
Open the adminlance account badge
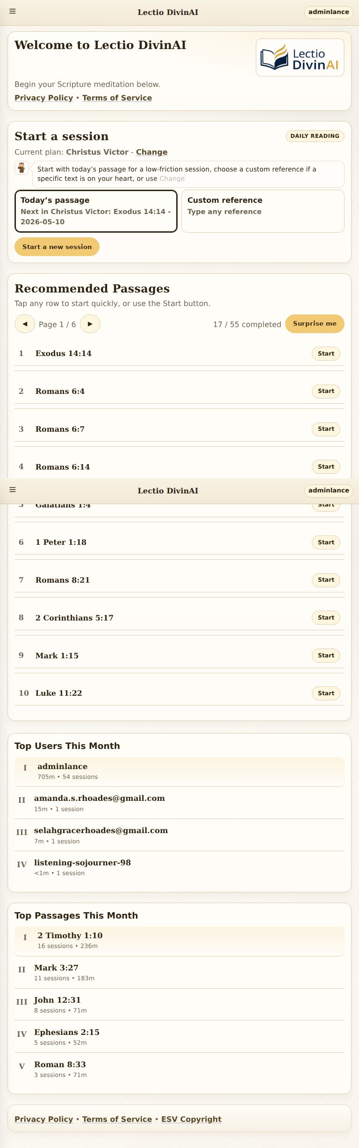coord(329,12)
